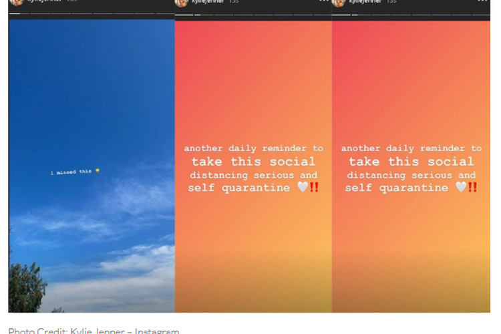Open the three-dot menu on the rightmost story

tap(482, 1)
